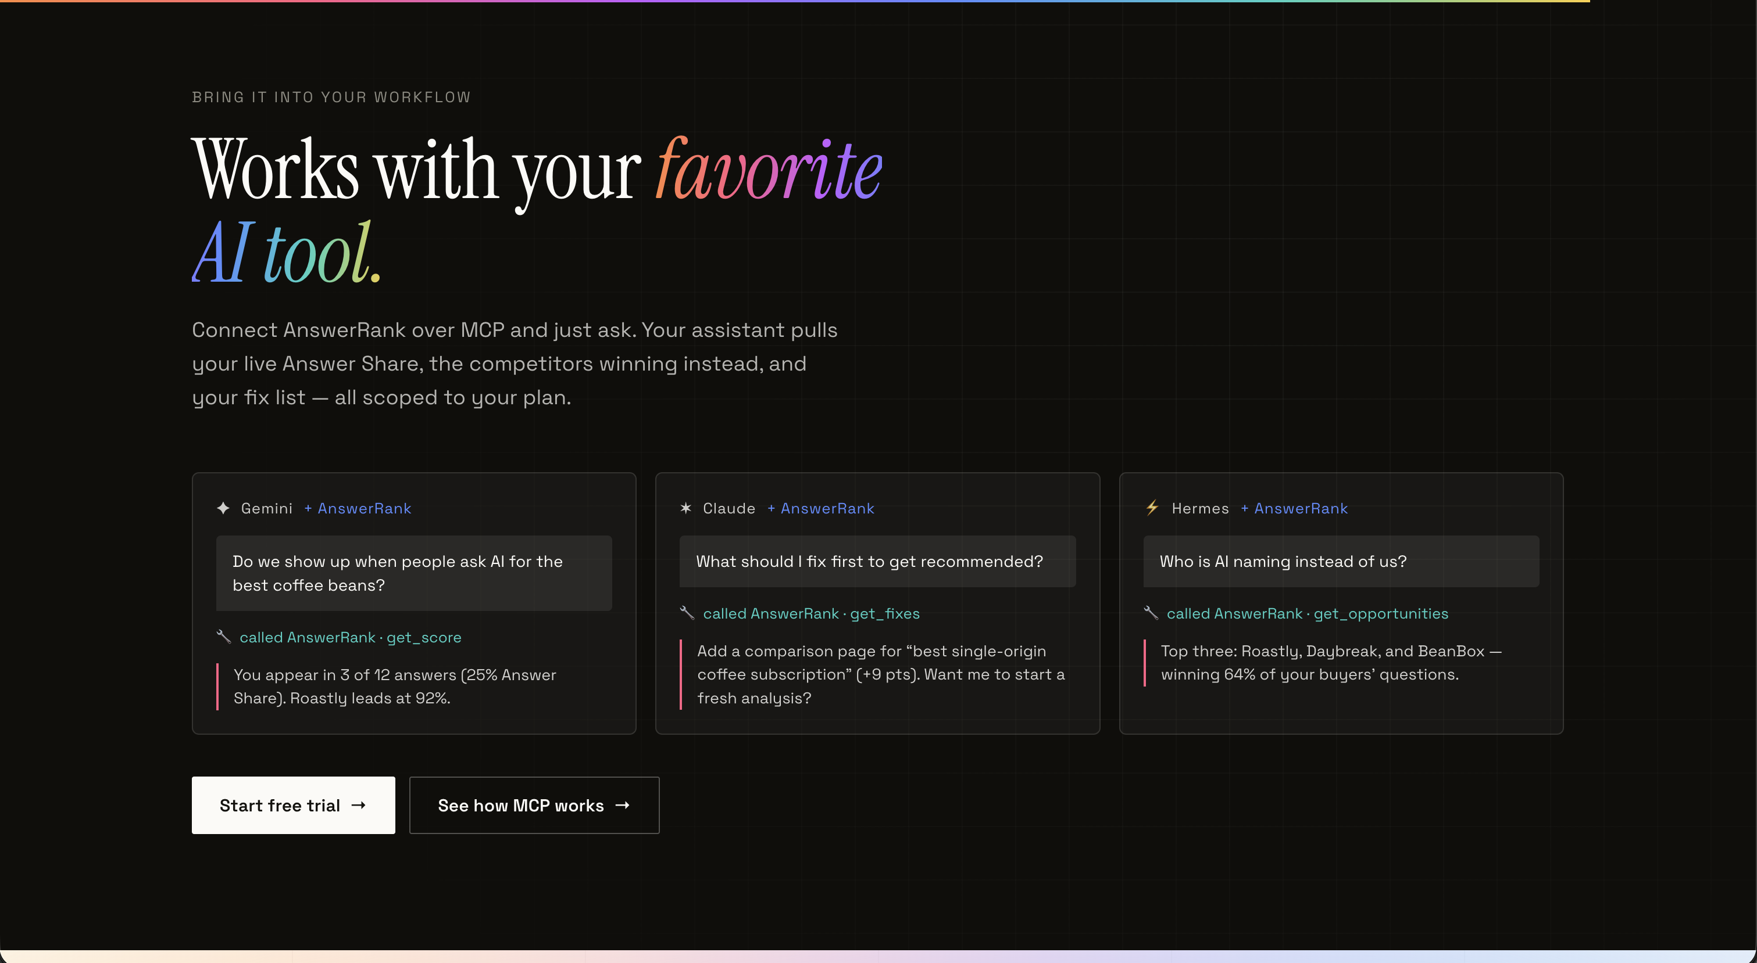Click the arrow in Start free trial
This screenshot has height=963, width=1757.
(359, 805)
